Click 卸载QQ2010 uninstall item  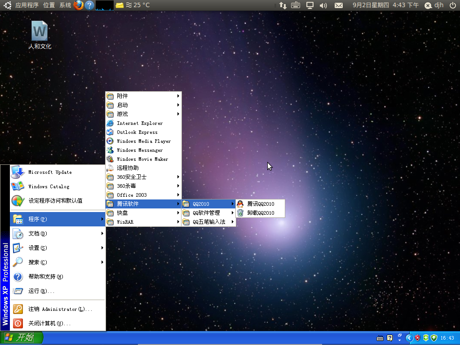click(x=260, y=213)
